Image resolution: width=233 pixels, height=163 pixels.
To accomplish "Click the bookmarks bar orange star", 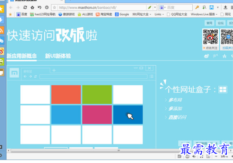I will pos(10,14).
